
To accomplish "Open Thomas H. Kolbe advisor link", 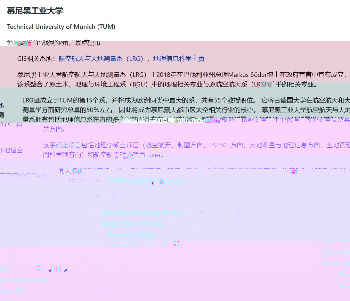I will [x=132, y=235].
